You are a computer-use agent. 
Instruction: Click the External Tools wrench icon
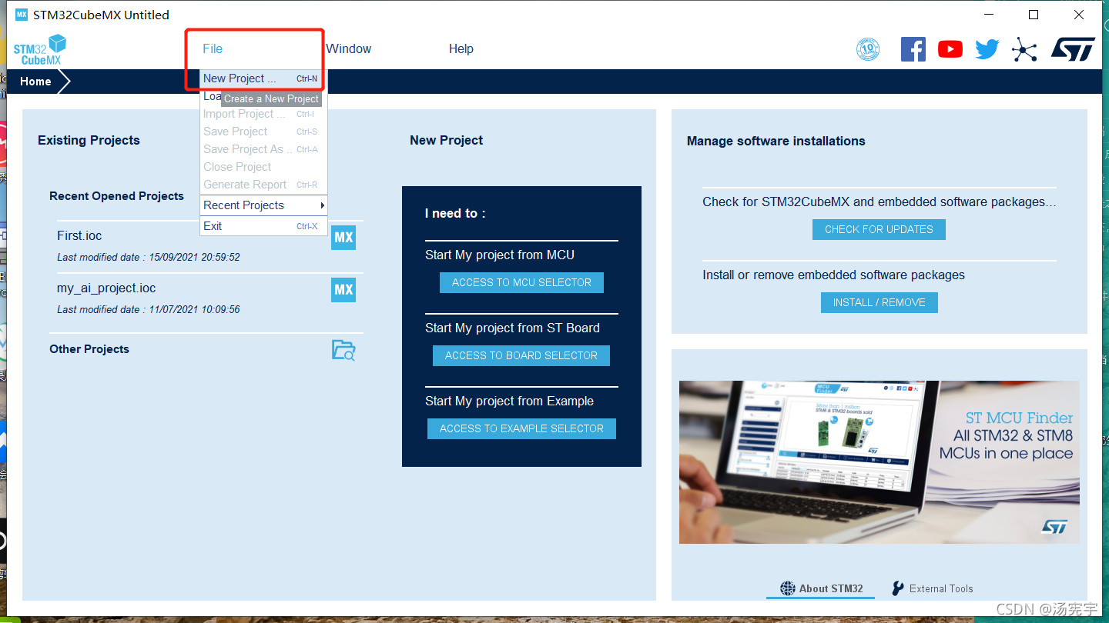(x=898, y=588)
